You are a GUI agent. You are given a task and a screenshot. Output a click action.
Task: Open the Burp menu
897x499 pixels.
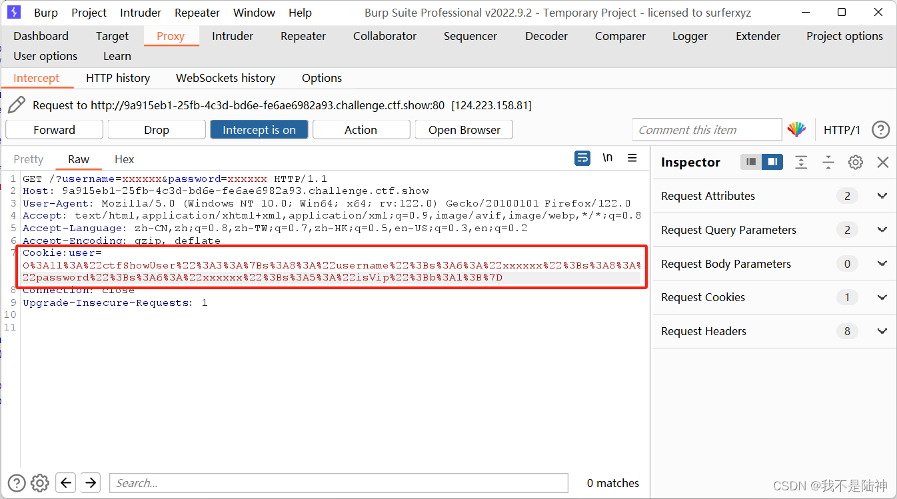[x=46, y=13]
